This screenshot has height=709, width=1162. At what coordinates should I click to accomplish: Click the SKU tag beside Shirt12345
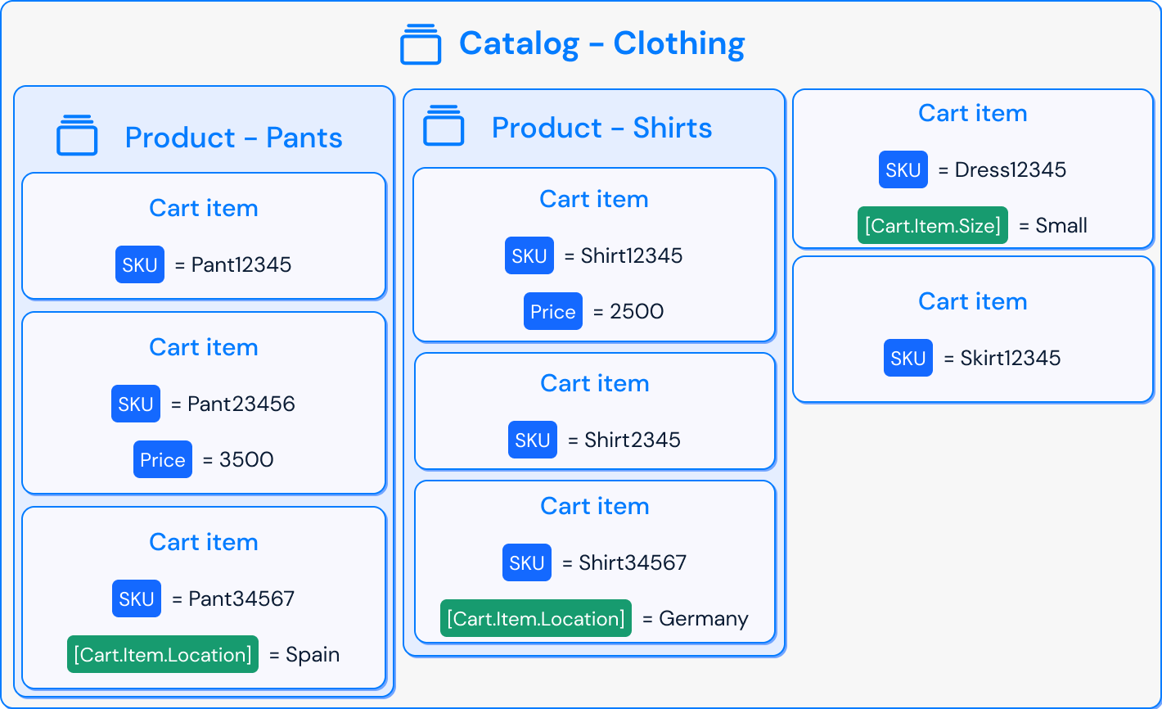[529, 255]
